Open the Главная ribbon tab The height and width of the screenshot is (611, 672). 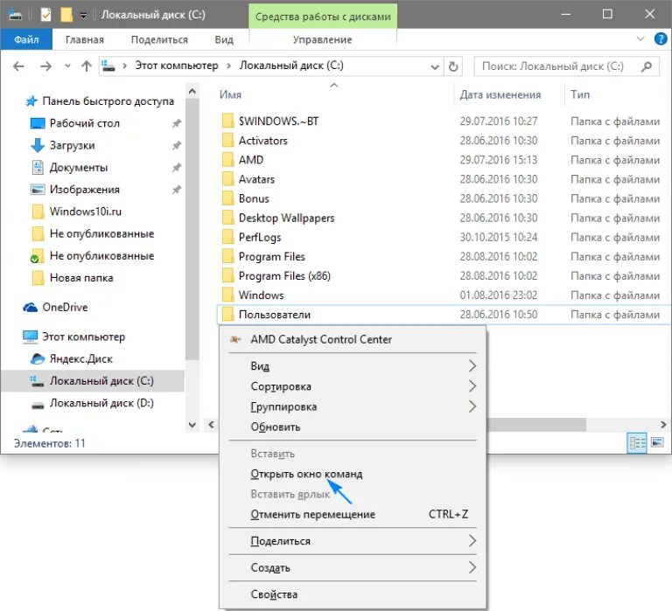[x=84, y=39]
